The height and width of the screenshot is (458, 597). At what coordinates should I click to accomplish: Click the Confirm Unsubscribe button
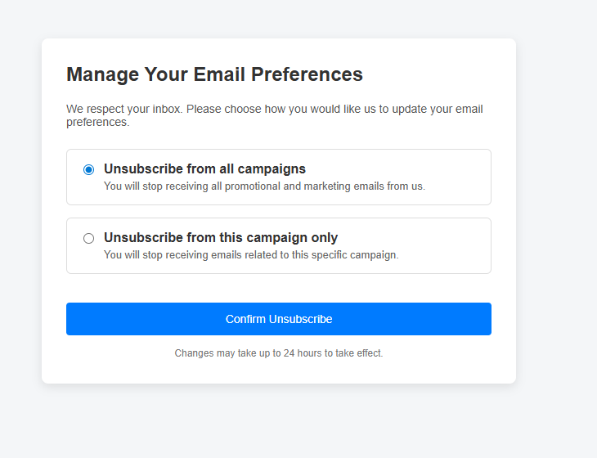[279, 319]
